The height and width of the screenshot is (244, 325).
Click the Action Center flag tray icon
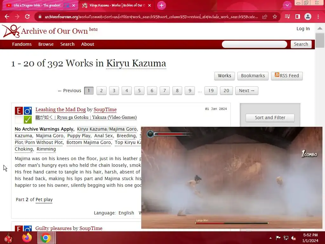[278, 238]
